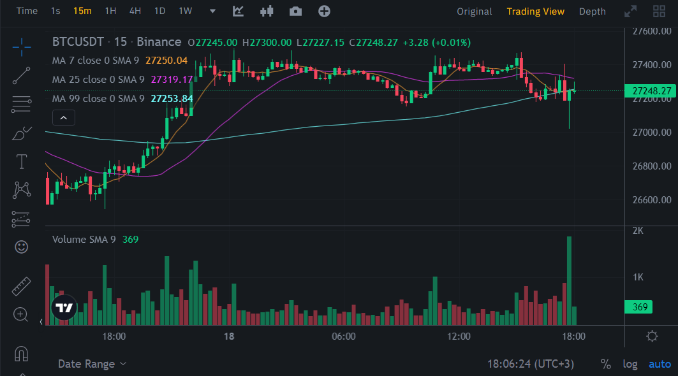
Task: Select the trend line drawing tool
Action: pyautogui.click(x=21, y=76)
